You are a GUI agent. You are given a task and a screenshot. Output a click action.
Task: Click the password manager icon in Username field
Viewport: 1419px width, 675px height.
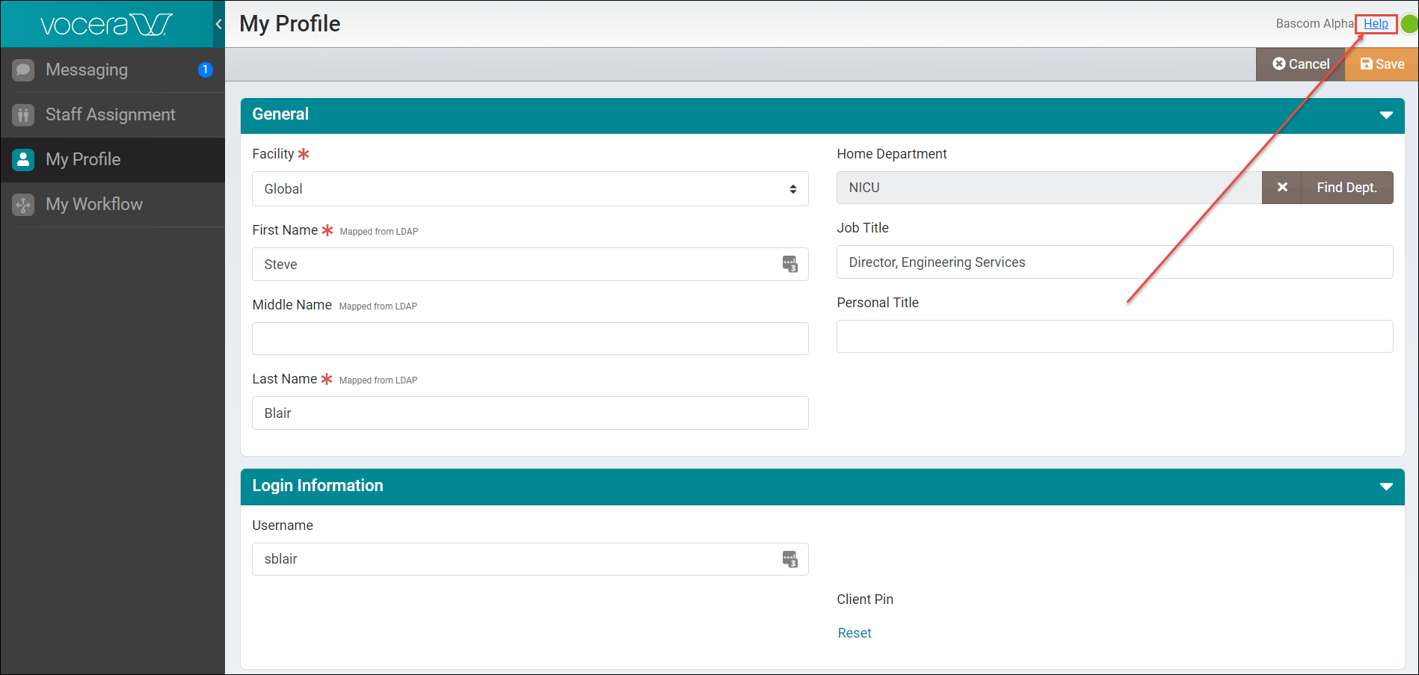(x=789, y=559)
